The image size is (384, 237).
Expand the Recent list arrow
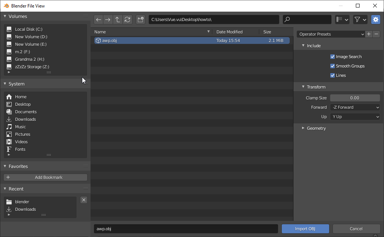click(9, 215)
